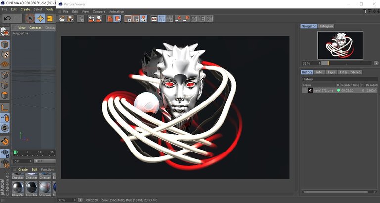Toggle the highlighted multi-pass display icon
Image resolution: width=380 pixels, height=203 pixels.
coord(143,19)
